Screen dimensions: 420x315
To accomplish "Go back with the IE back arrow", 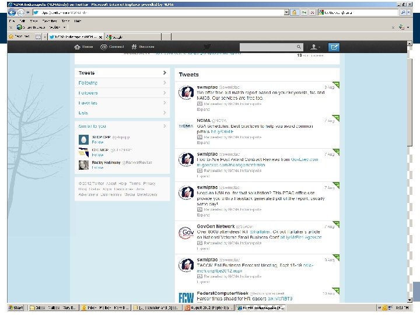I will pyautogui.click(x=12, y=12).
